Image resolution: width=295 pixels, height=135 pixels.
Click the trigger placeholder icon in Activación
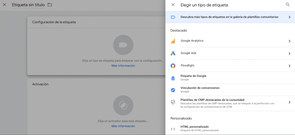[123, 105]
